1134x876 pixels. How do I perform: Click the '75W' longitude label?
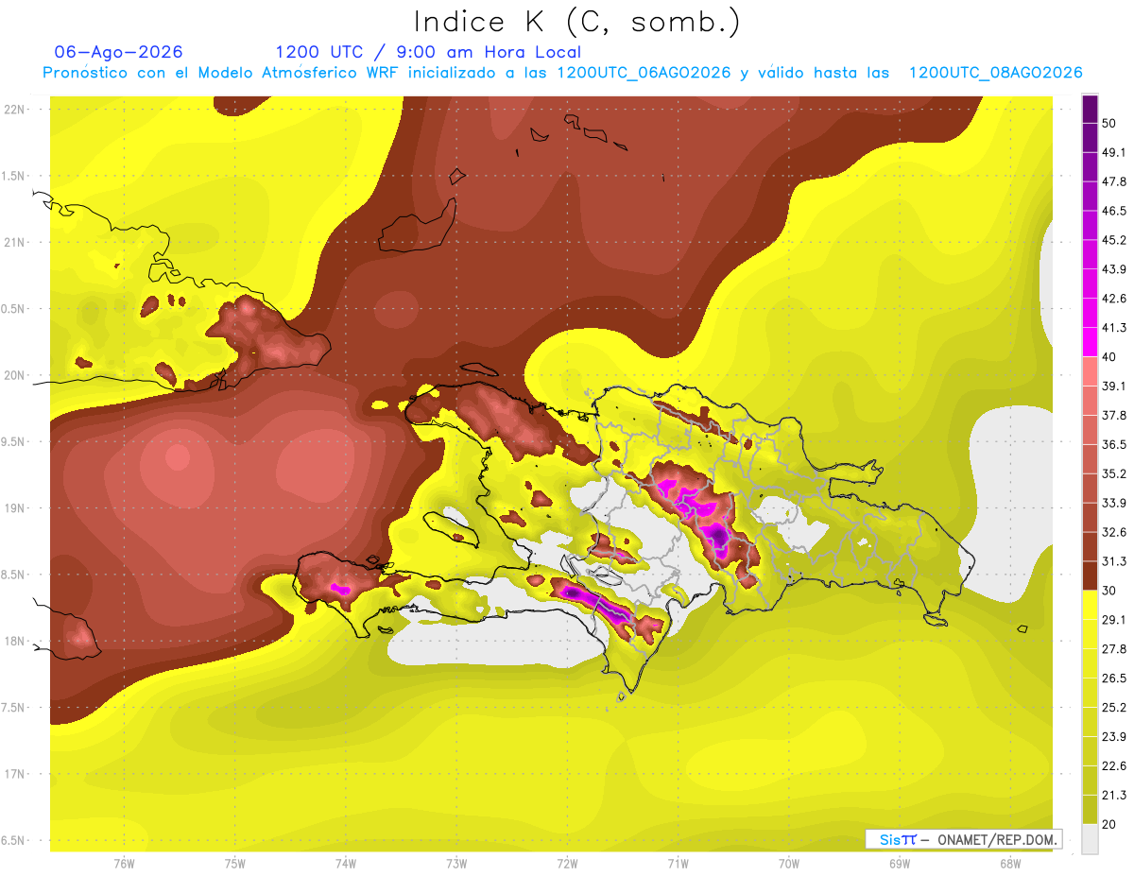coord(235,863)
